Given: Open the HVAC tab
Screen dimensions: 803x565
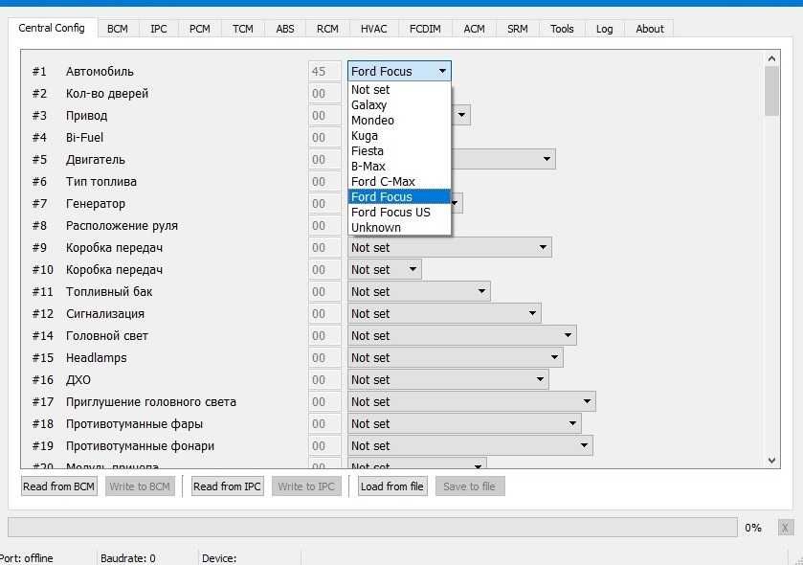Looking at the screenshot, I should point(374,29).
